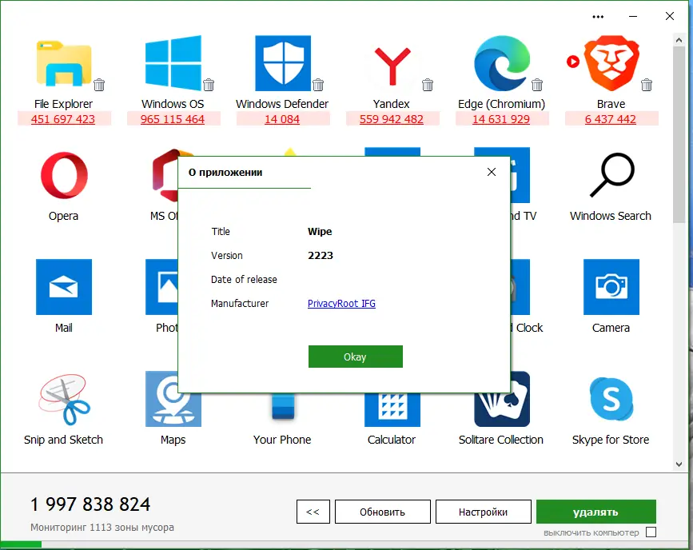This screenshot has height=550, width=693.
Task: Select the Windows OS icon
Action: (x=173, y=63)
